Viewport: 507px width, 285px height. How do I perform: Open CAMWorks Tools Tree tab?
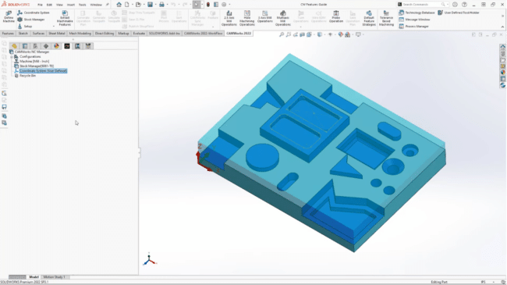(88, 46)
